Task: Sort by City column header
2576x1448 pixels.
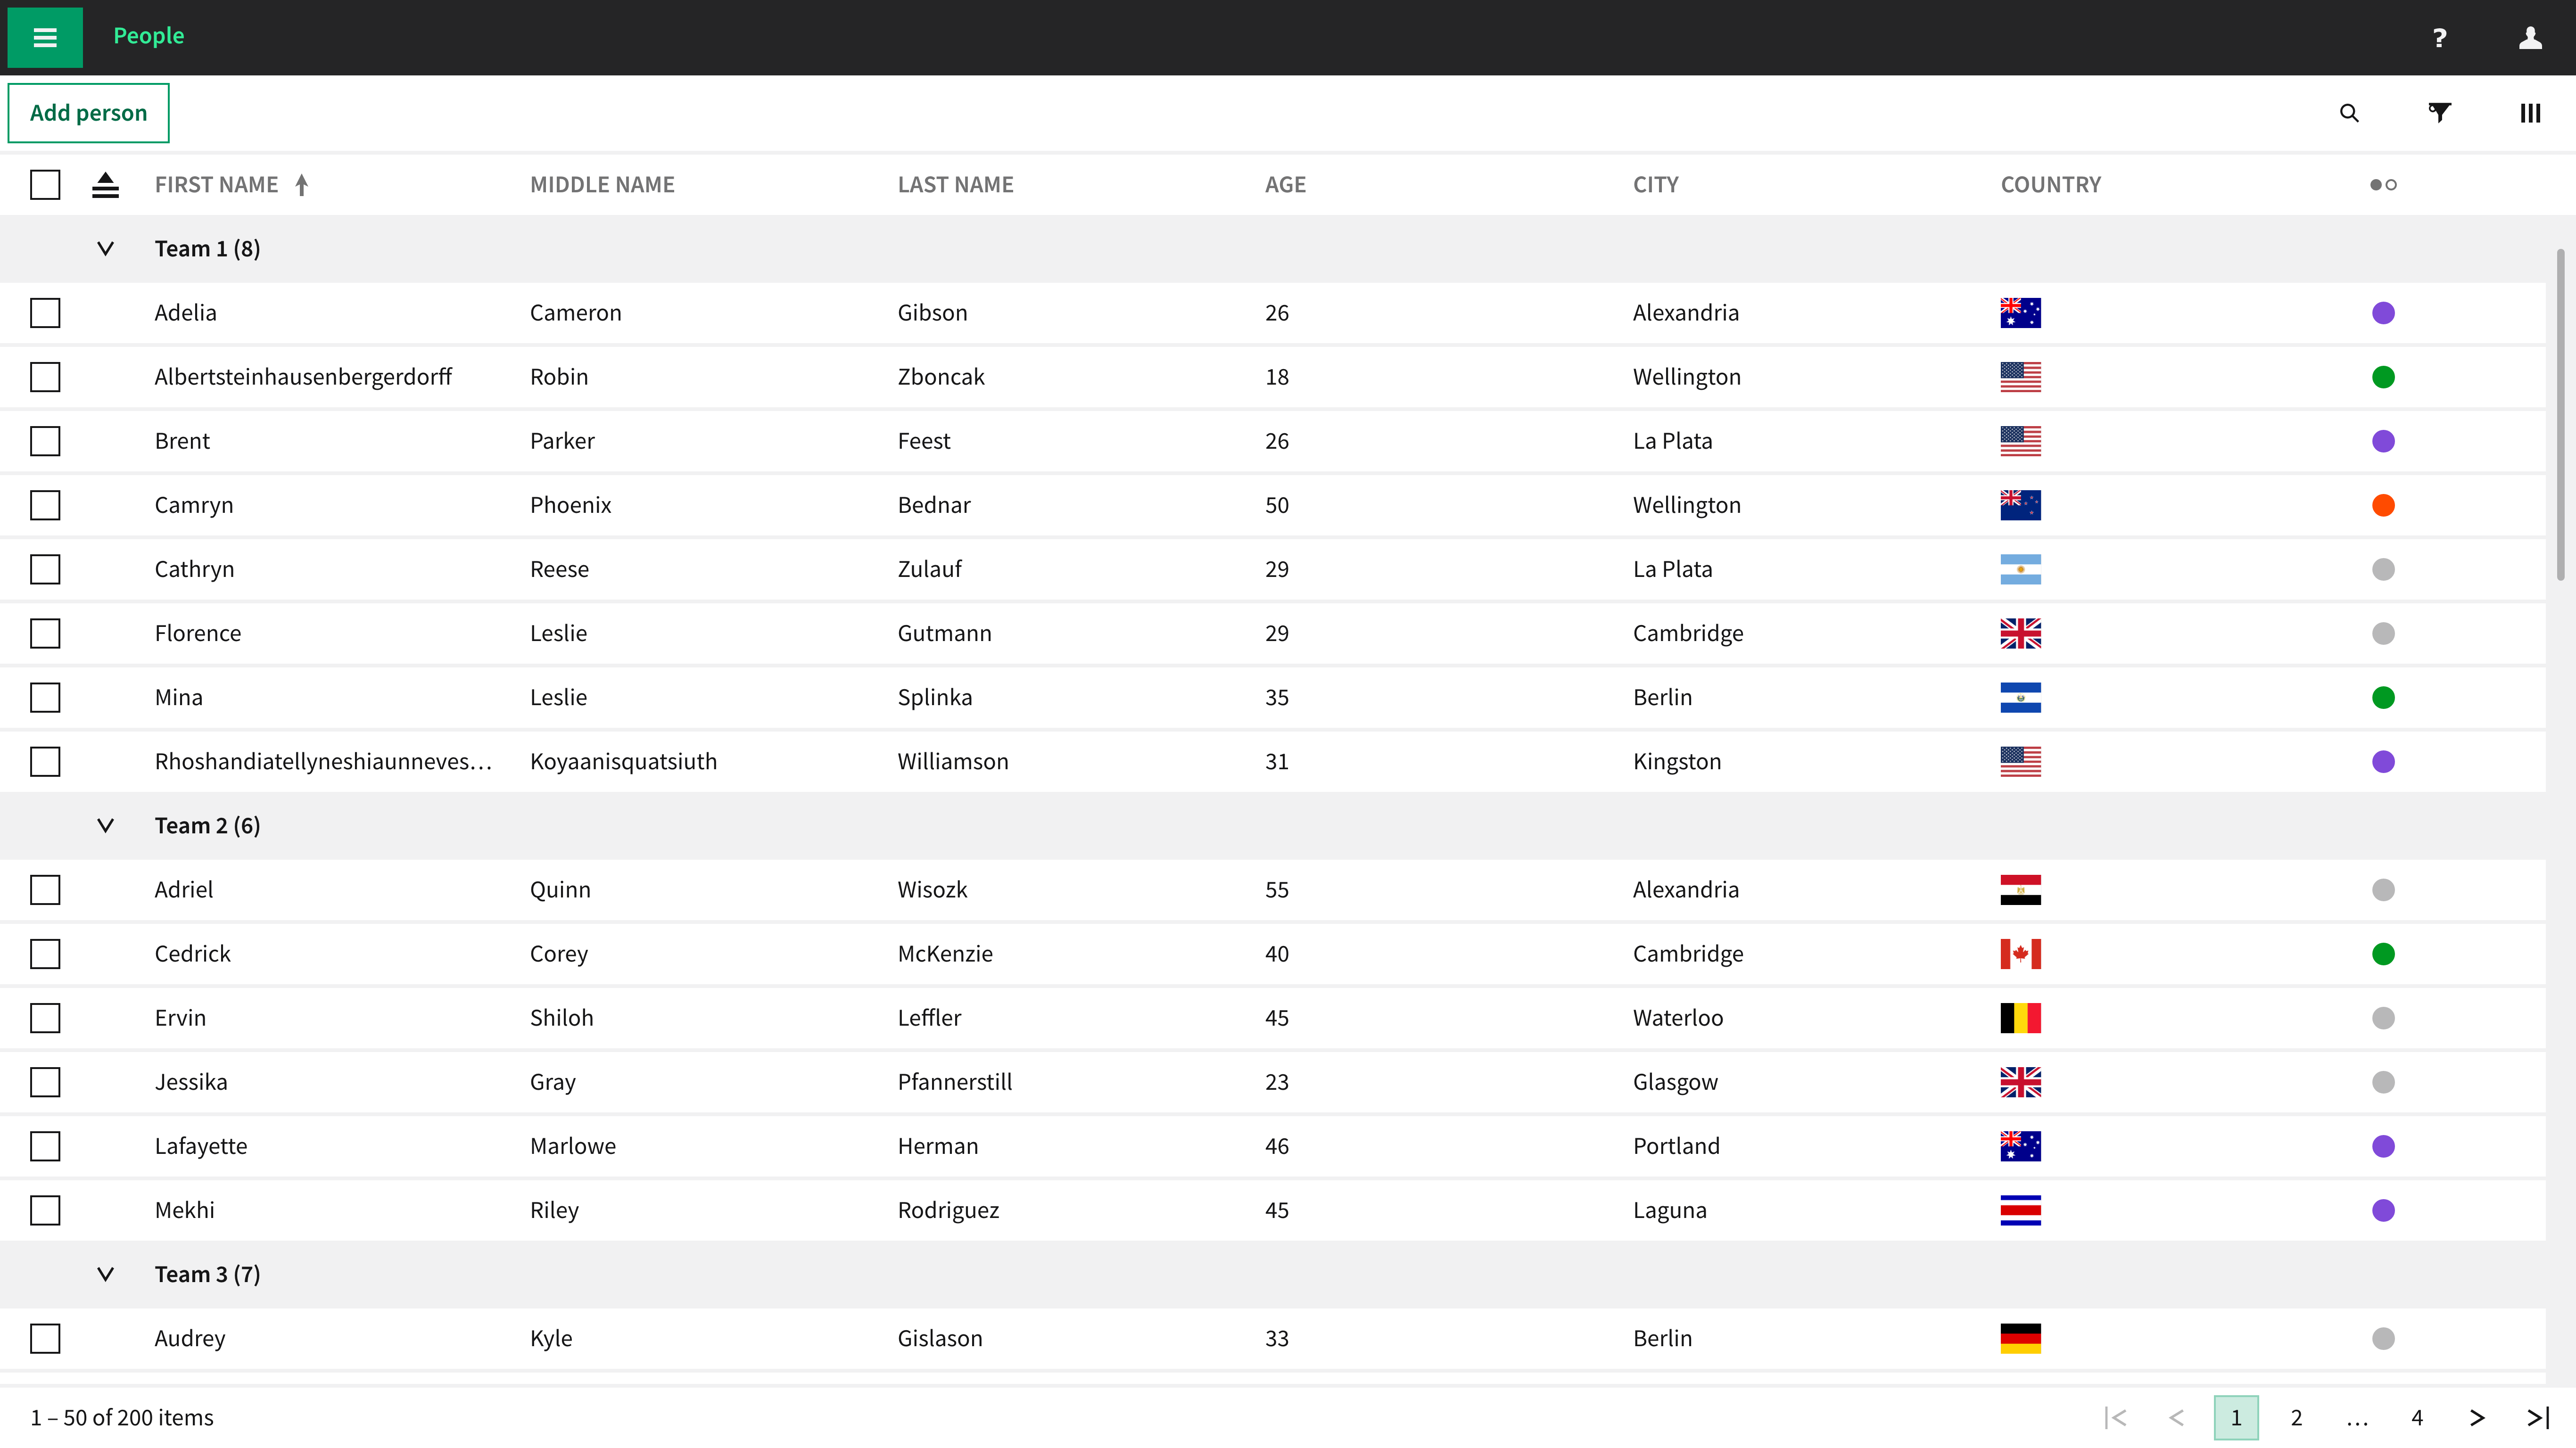Action: click(1656, 185)
